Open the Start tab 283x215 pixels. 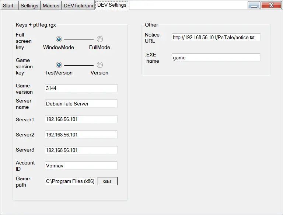tap(9, 6)
